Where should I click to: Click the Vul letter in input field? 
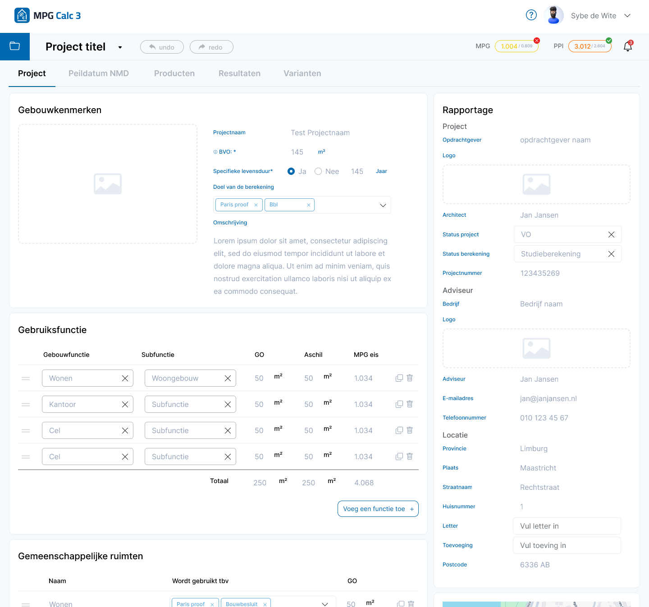(567, 526)
